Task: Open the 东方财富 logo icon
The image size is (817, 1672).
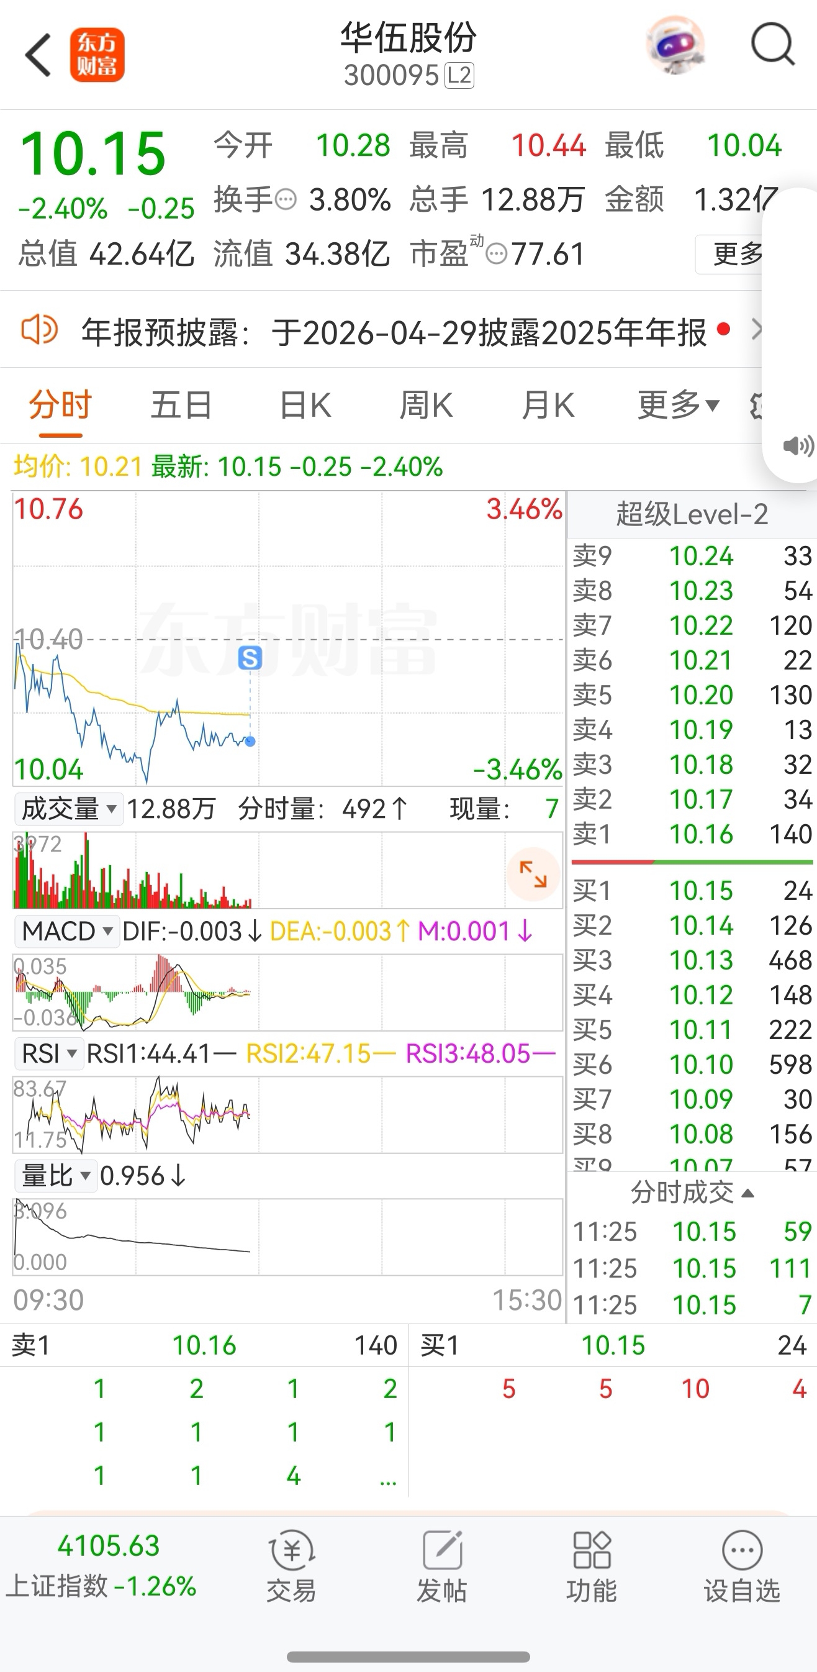Action: 97,55
